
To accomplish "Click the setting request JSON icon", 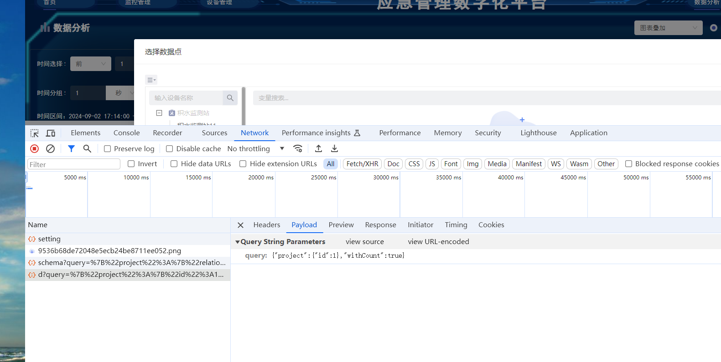I will (x=32, y=239).
